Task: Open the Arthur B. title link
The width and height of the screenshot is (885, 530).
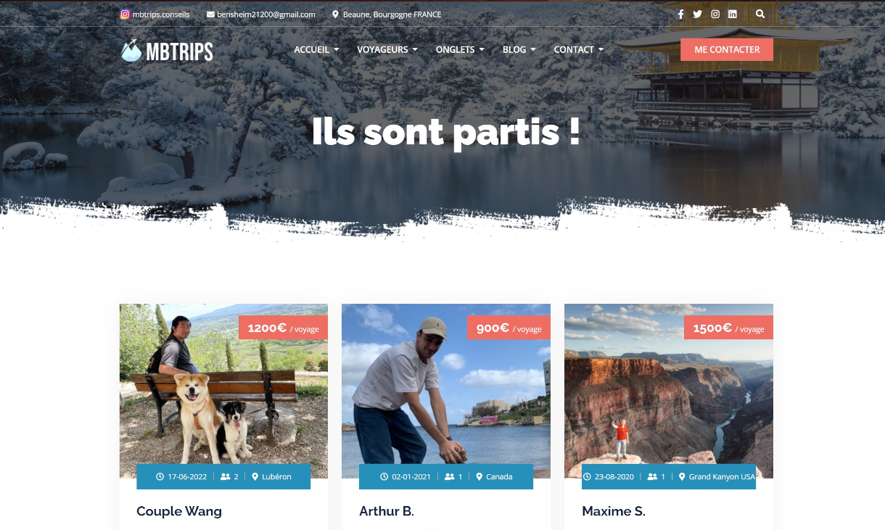Action: [387, 511]
